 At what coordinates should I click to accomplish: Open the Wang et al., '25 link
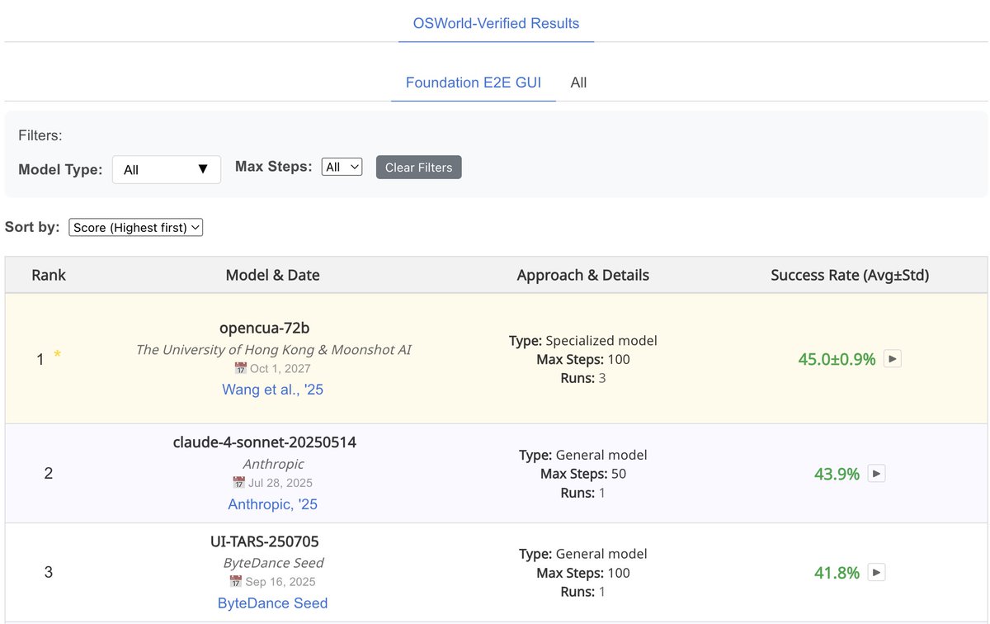273,389
